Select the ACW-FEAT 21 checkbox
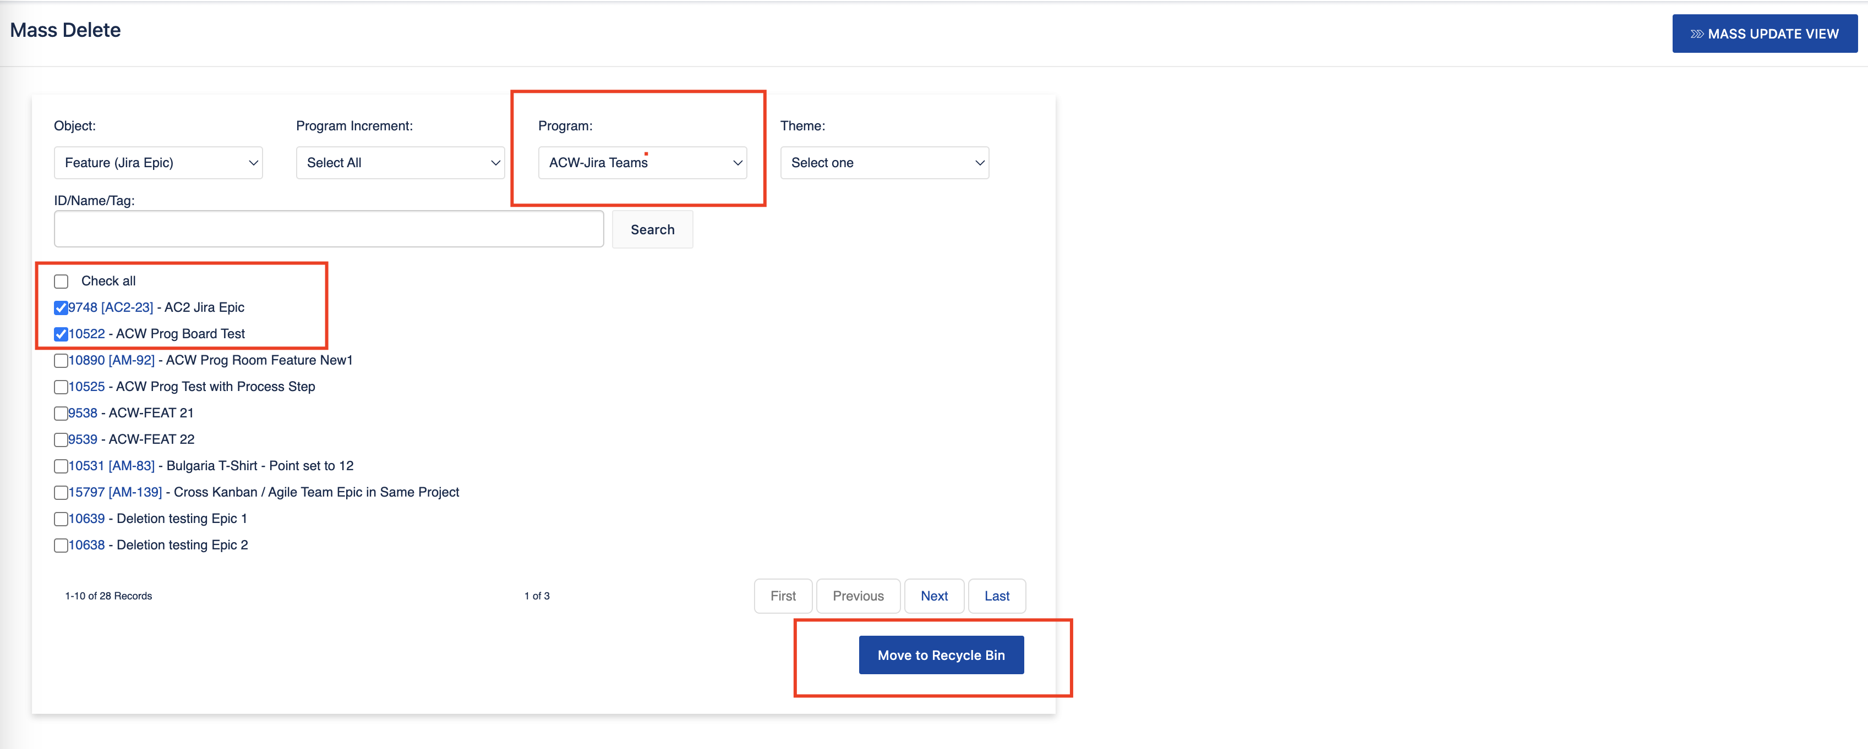This screenshot has width=1868, height=749. (62, 414)
